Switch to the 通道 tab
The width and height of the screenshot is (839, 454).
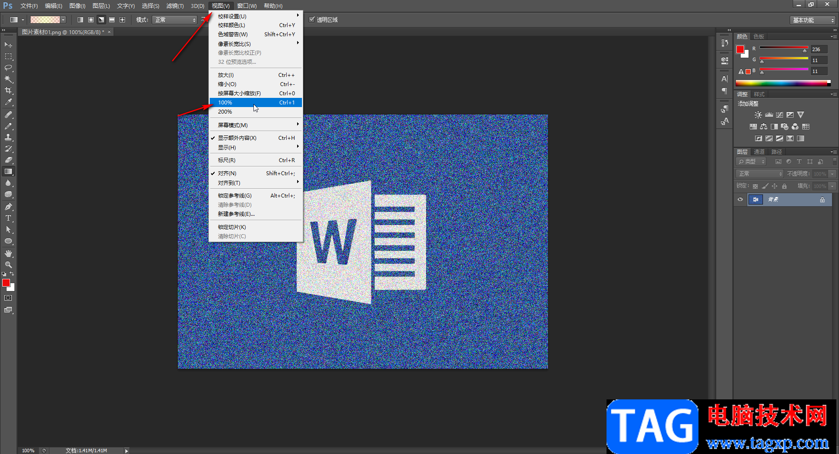pyautogui.click(x=759, y=152)
